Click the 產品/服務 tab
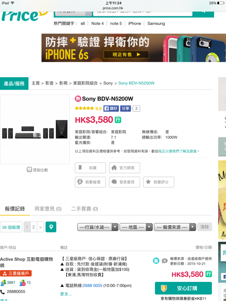 coord(14,83)
